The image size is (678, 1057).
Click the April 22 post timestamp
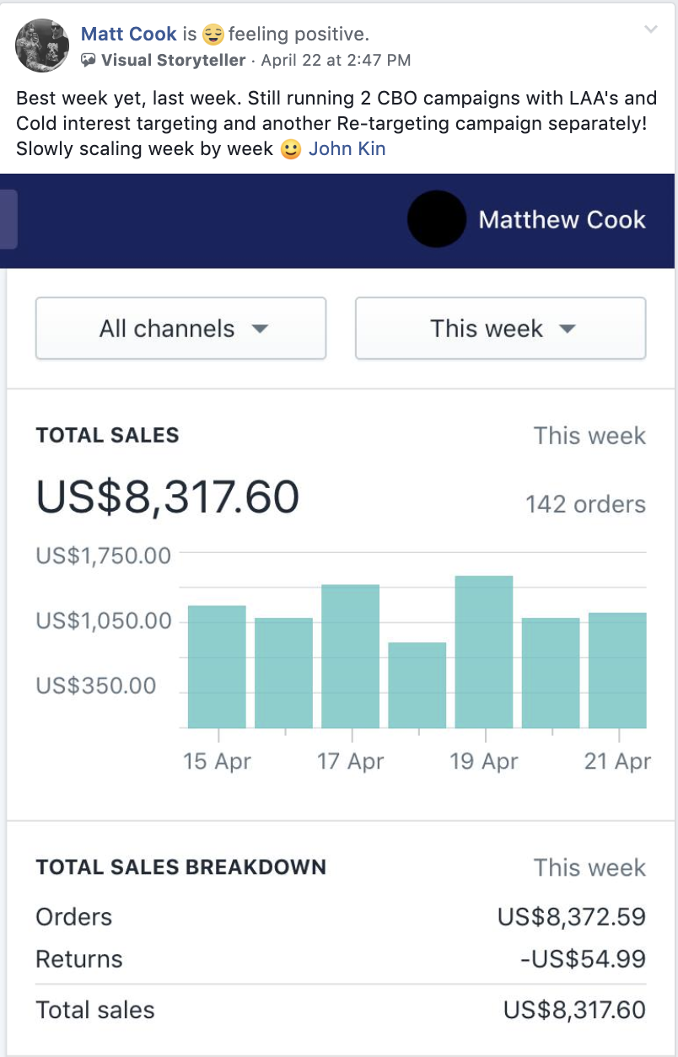click(x=336, y=60)
